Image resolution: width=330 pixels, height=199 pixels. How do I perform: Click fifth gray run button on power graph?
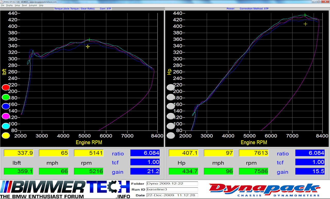(171, 126)
